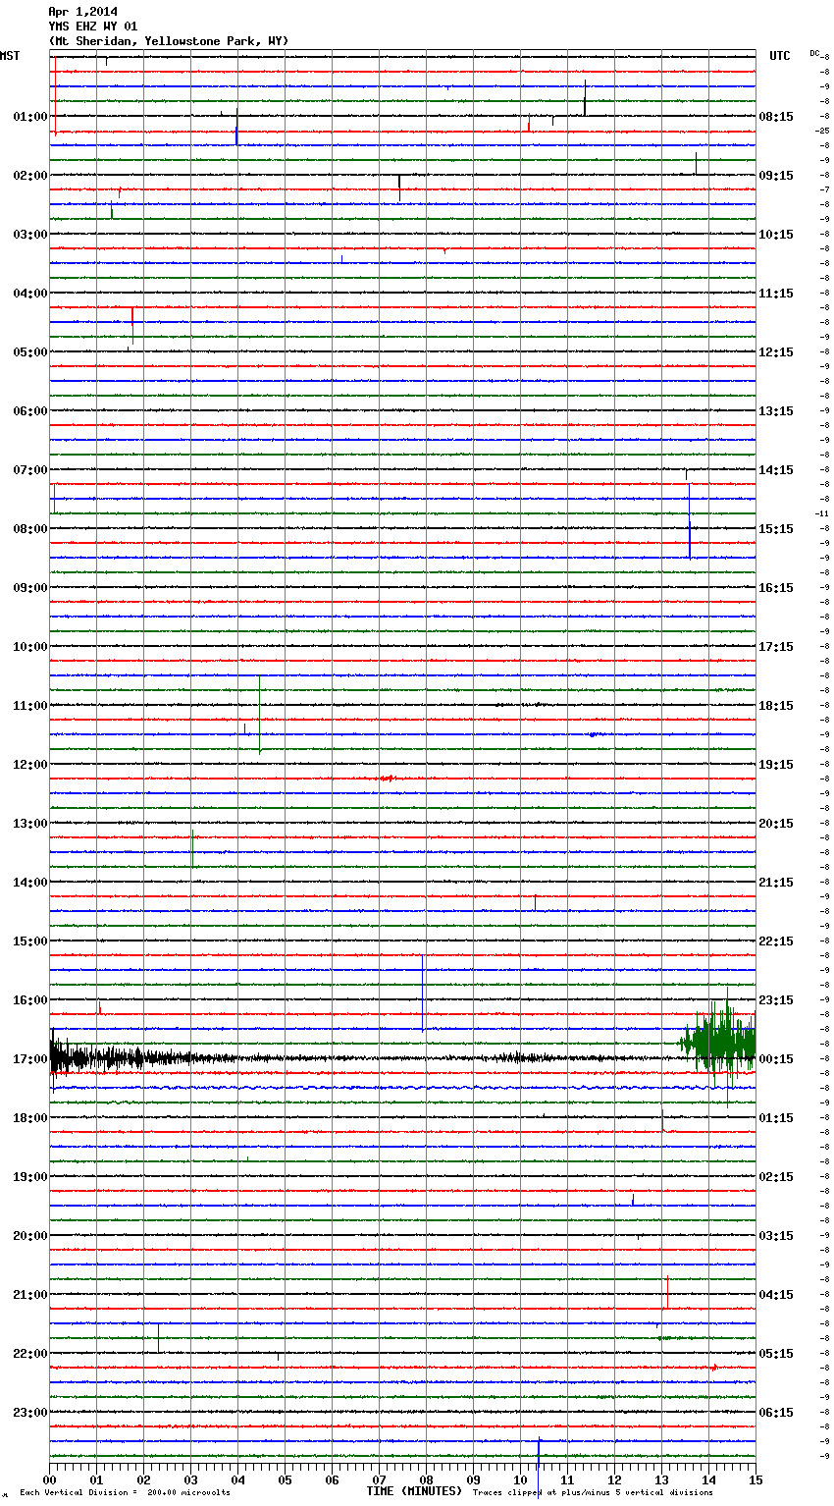The width and height of the screenshot is (834, 1506).
Task: Click the 21:15 UTC time label
Action: [x=776, y=883]
